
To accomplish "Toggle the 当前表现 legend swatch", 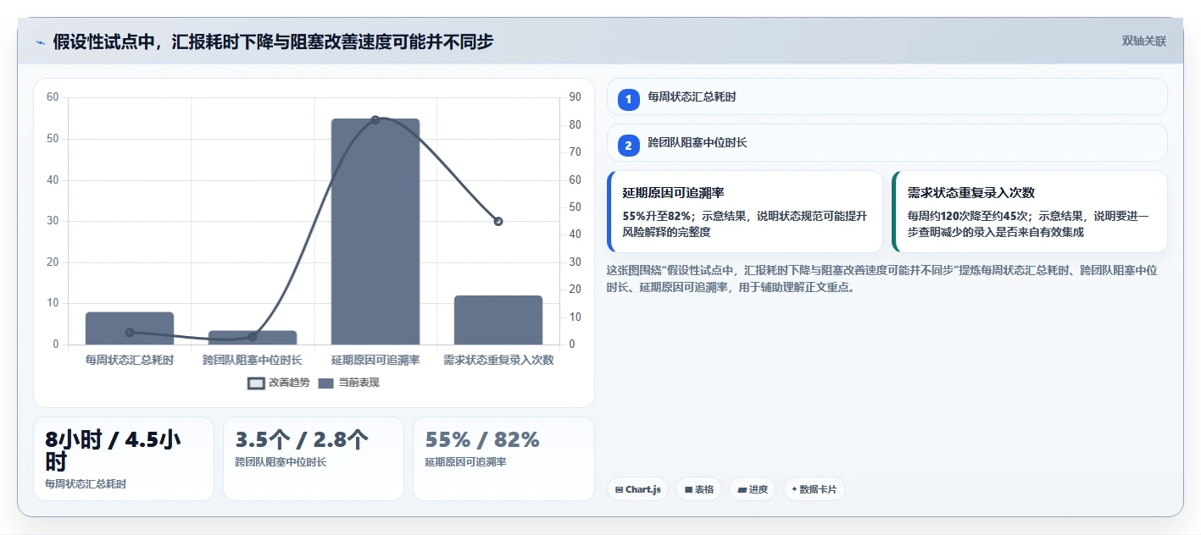I will [326, 383].
